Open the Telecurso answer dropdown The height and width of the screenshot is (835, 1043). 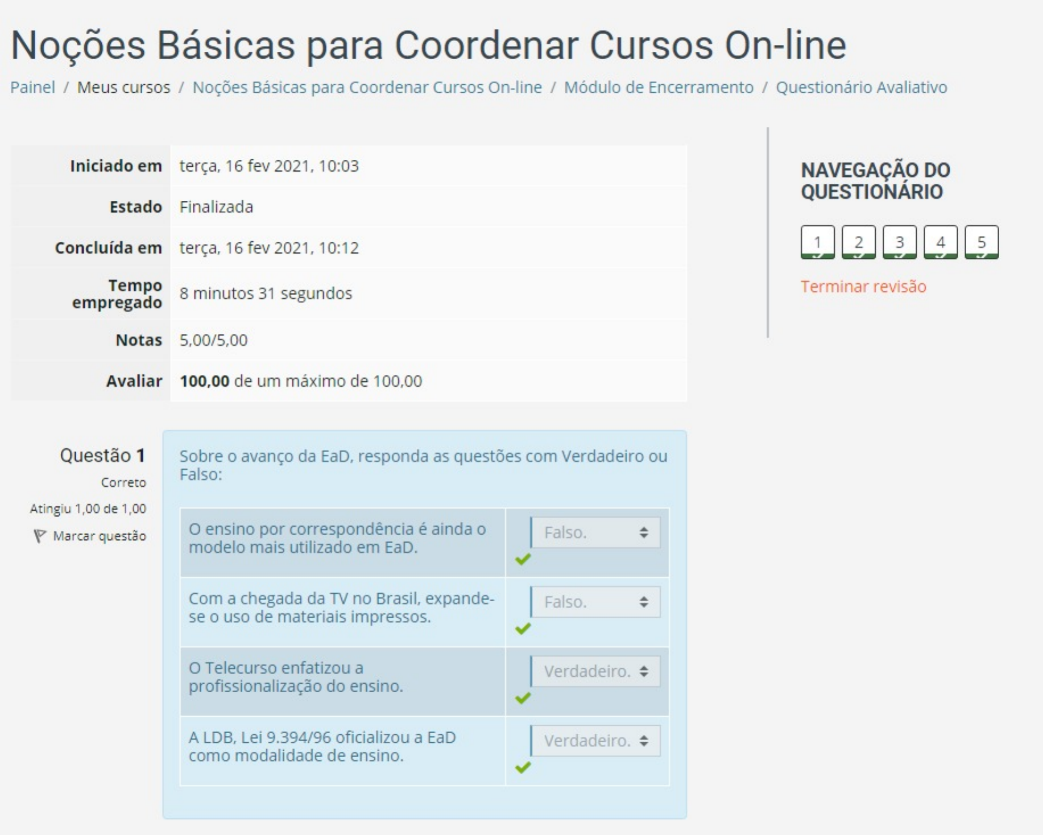pyautogui.click(x=595, y=671)
